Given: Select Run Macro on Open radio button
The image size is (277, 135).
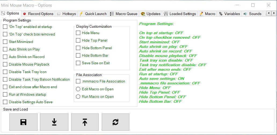Looking at the screenshot, I should point(78,97).
